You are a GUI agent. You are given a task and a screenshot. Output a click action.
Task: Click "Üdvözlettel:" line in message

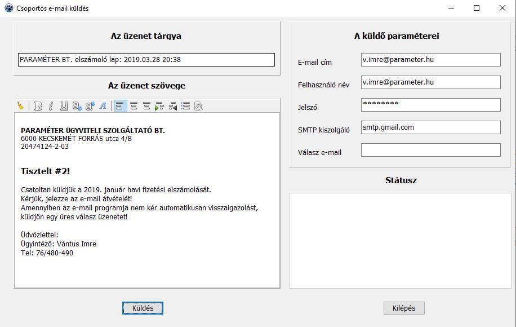coord(39,235)
